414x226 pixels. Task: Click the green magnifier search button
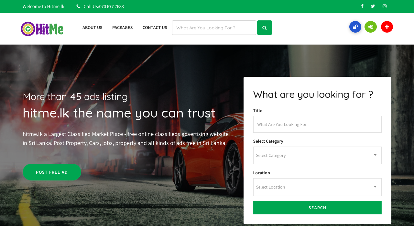click(x=265, y=28)
